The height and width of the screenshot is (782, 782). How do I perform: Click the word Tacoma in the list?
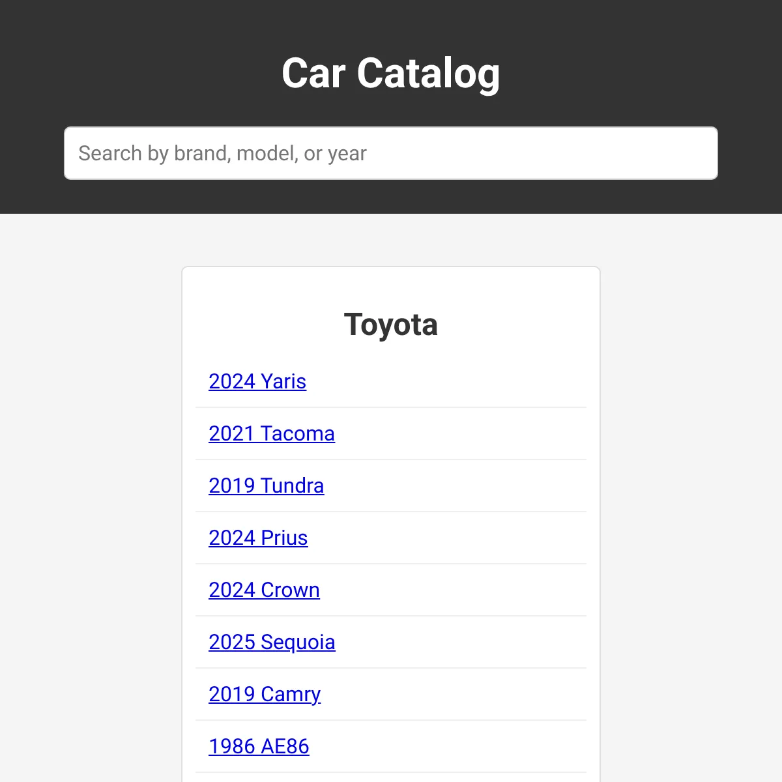click(297, 433)
